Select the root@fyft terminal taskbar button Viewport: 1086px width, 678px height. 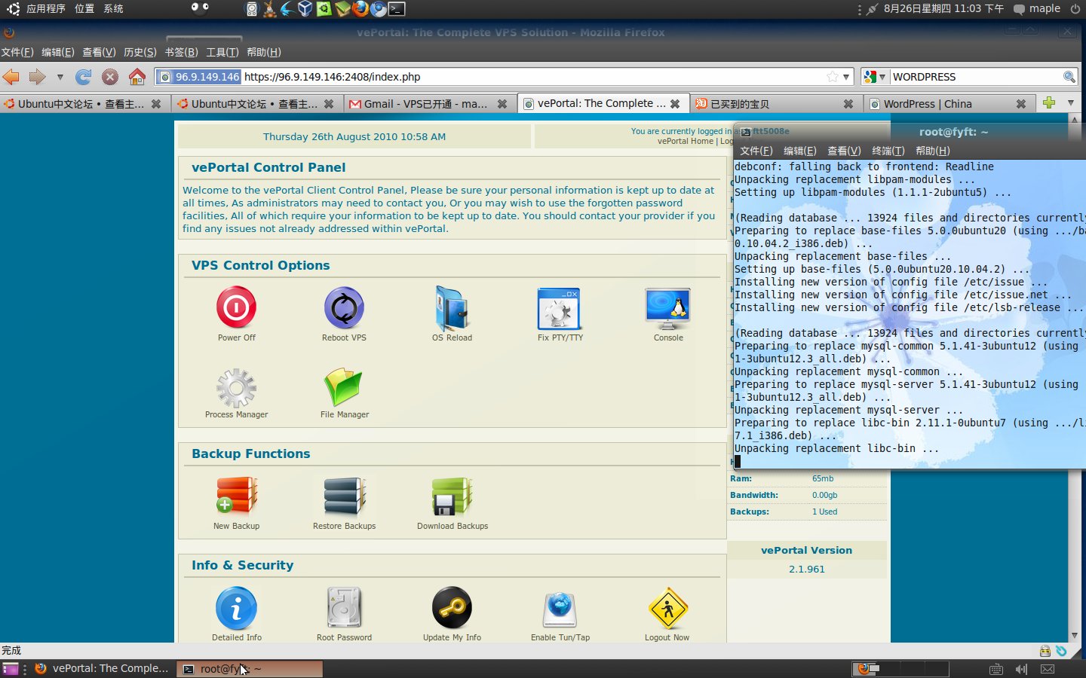(250, 669)
